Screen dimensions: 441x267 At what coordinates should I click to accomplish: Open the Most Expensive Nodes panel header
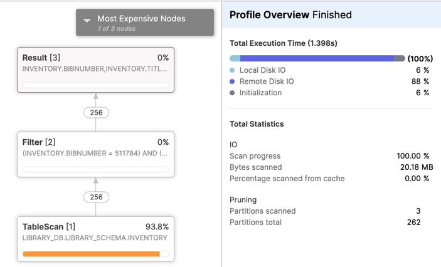coord(145,22)
